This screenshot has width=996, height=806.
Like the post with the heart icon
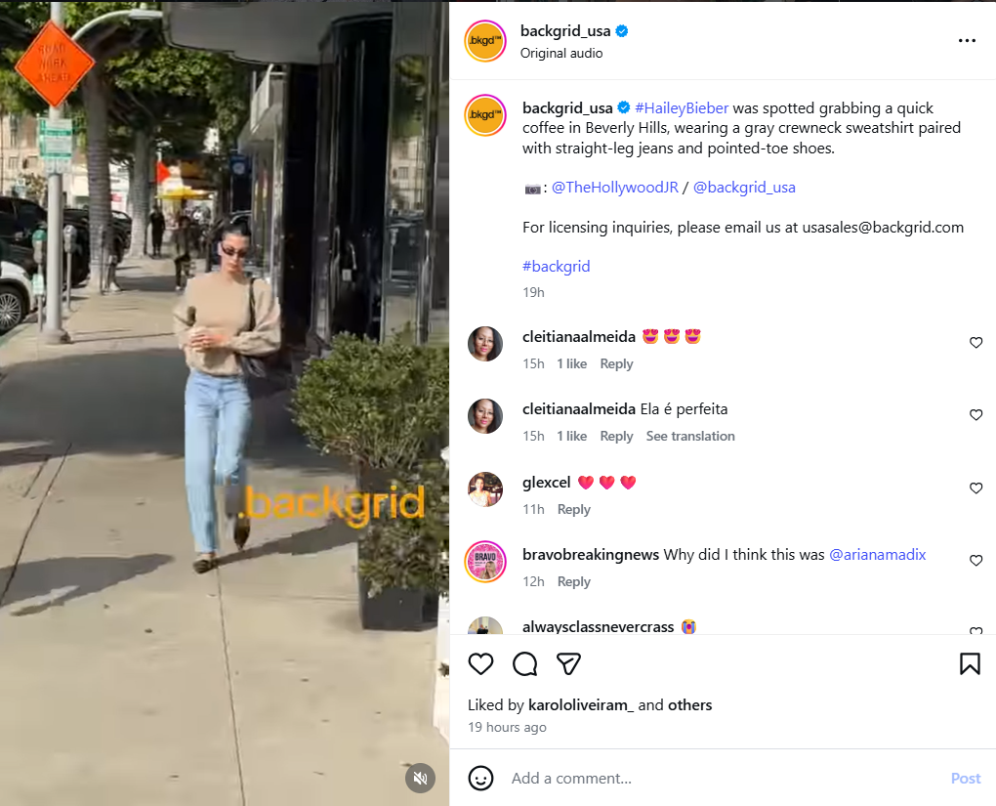480,663
